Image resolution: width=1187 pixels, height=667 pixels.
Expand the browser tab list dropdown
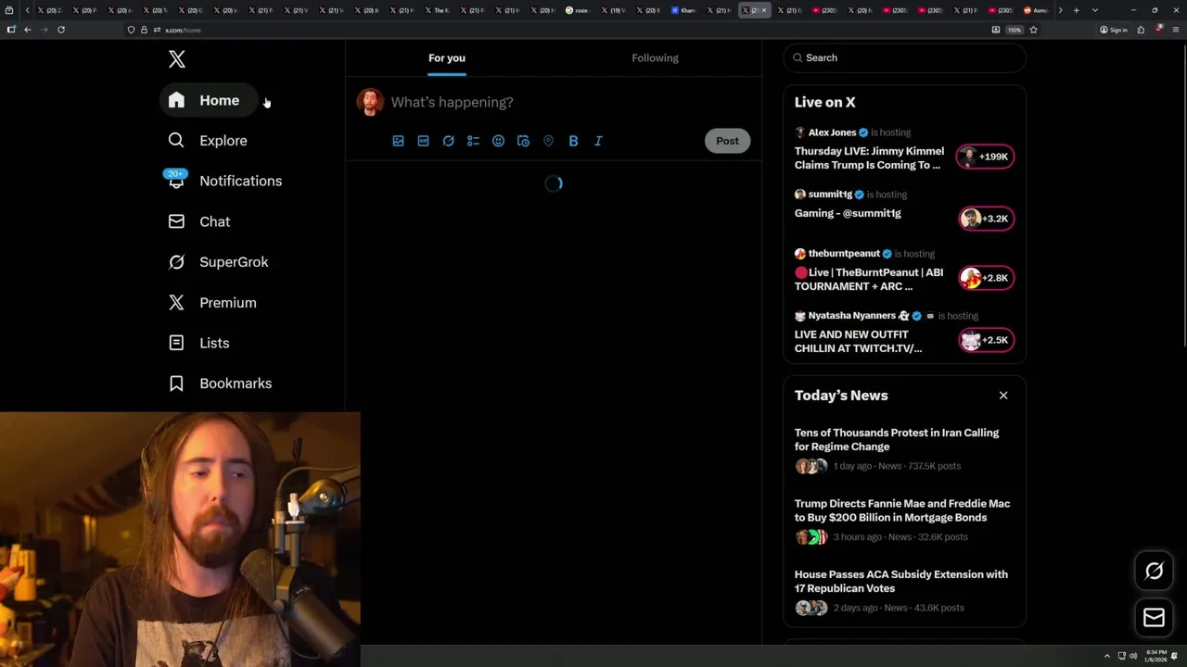1095,10
